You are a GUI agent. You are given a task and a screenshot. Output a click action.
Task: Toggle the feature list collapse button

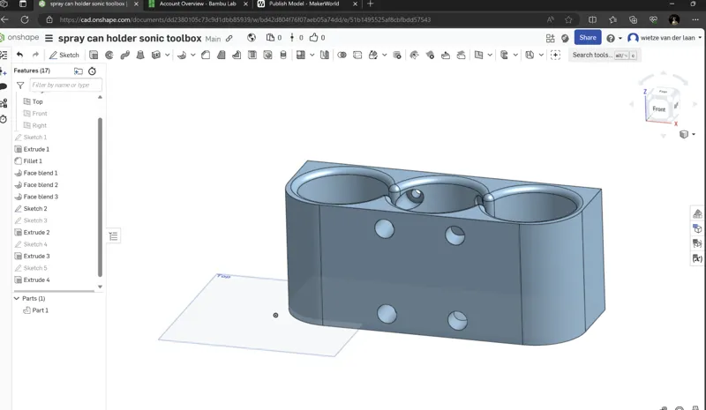(x=114, y=235)
